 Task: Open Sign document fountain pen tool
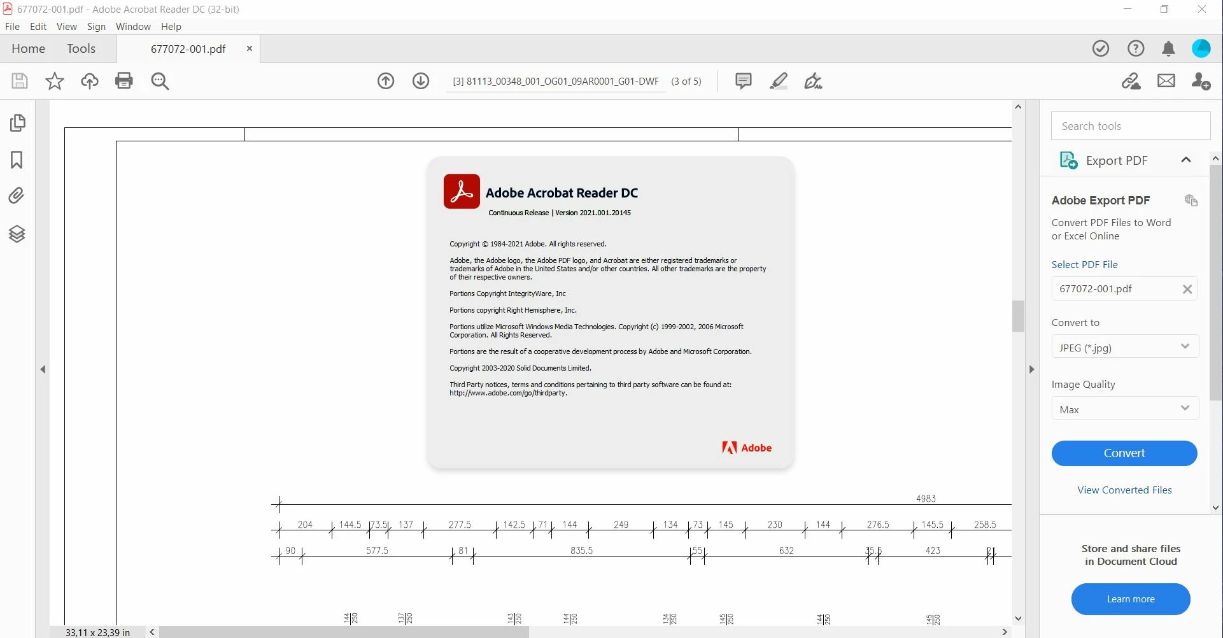pos(813,81)
